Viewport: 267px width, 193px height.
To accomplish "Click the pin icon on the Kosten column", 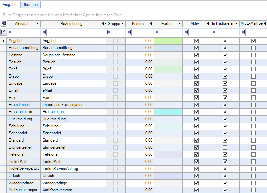I will pos(151,24).
